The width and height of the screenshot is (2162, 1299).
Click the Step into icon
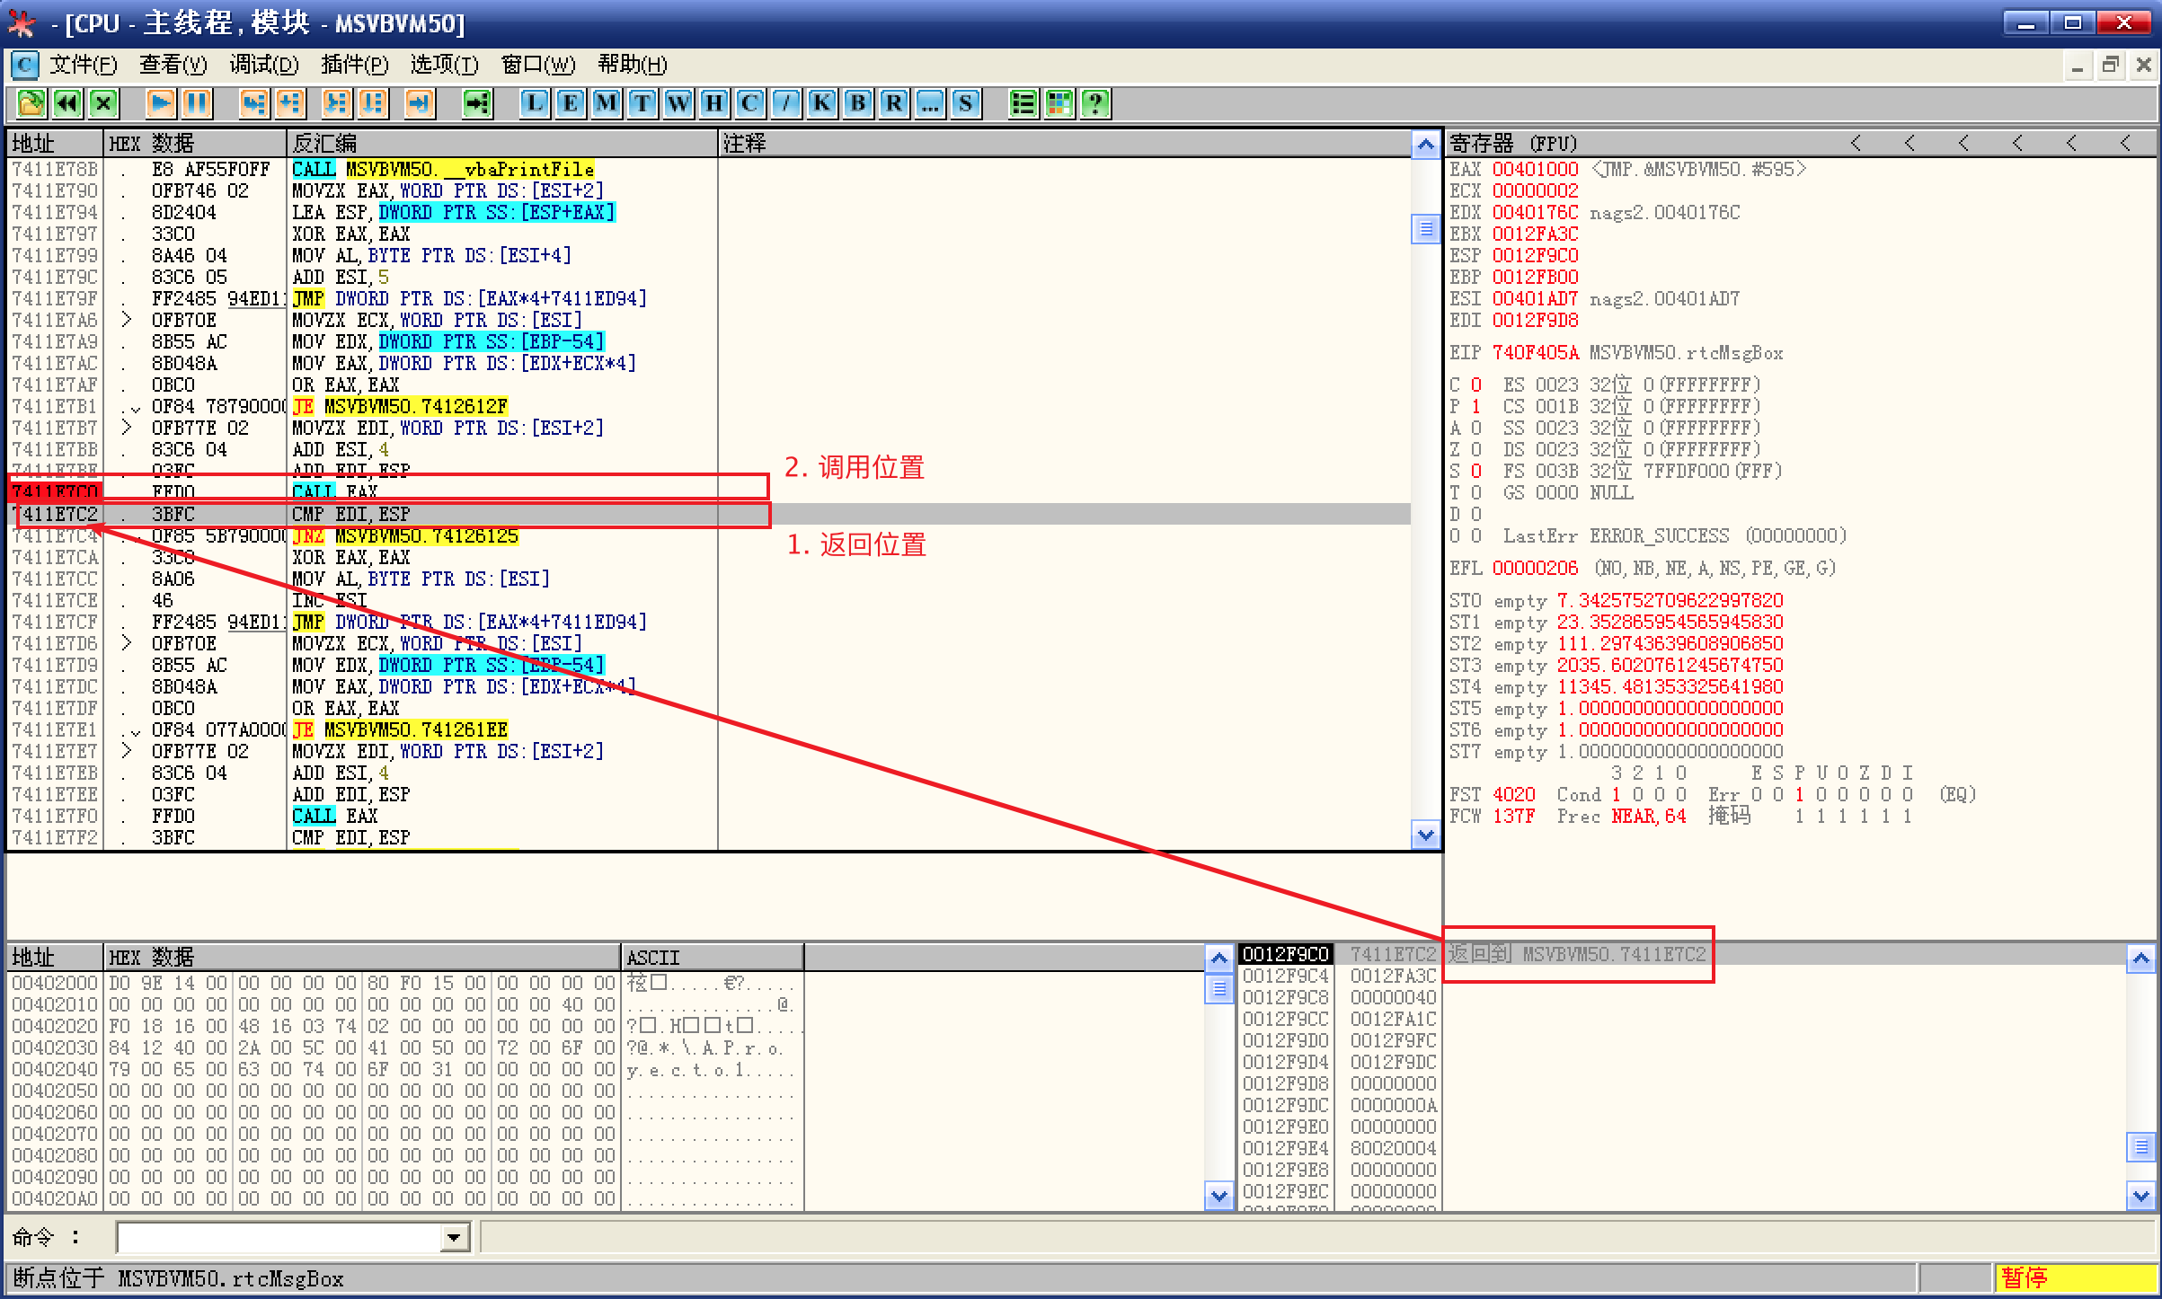click(x=254, y=103)
